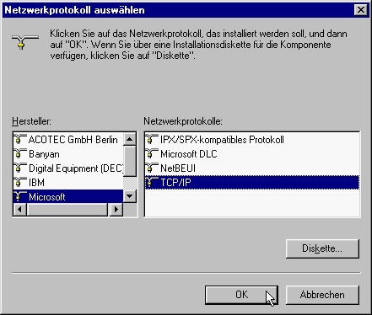This screenshot has width=372, height=315.
Task: Cancel with the Abbrechen button
Action: (322, 295)
